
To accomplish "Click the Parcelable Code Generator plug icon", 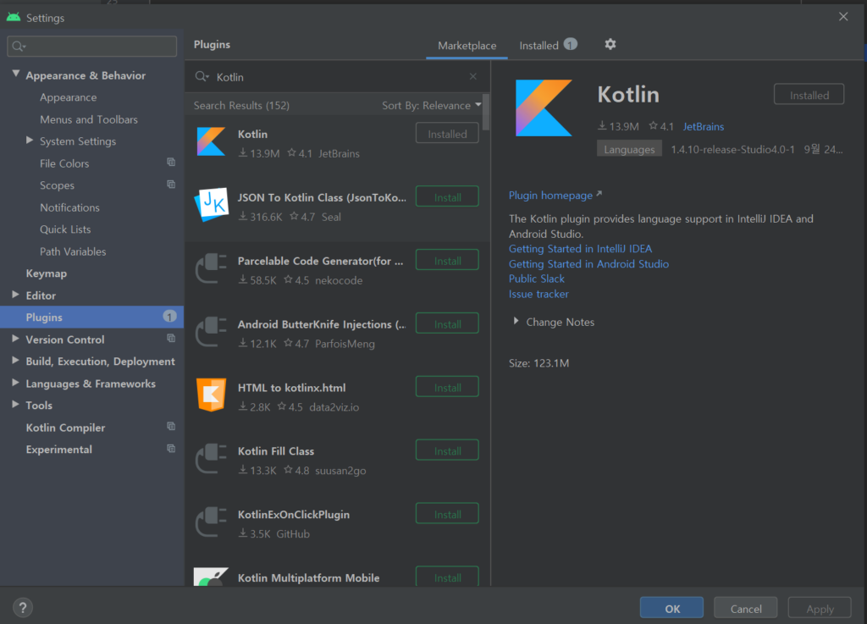I will click(x=211, y=269).
